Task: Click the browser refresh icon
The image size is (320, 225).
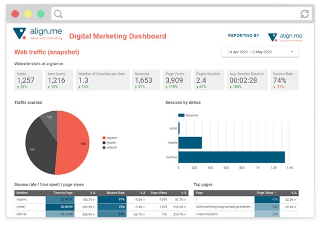Action: pos(305,14)
